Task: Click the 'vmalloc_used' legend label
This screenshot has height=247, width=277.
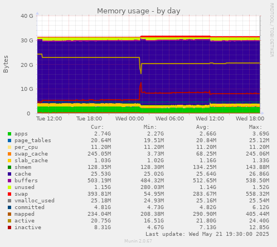Action: 35,201
